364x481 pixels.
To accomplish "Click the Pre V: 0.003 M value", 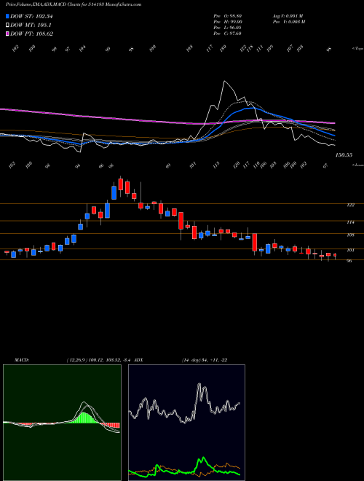I will 288,21.
